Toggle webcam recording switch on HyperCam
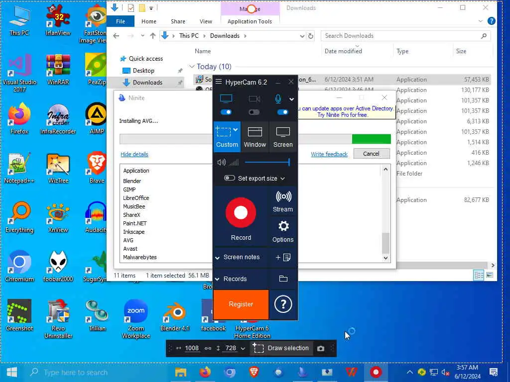Image resolution: width=510 pixels, height=382 pixels. [x=254, y=112]
